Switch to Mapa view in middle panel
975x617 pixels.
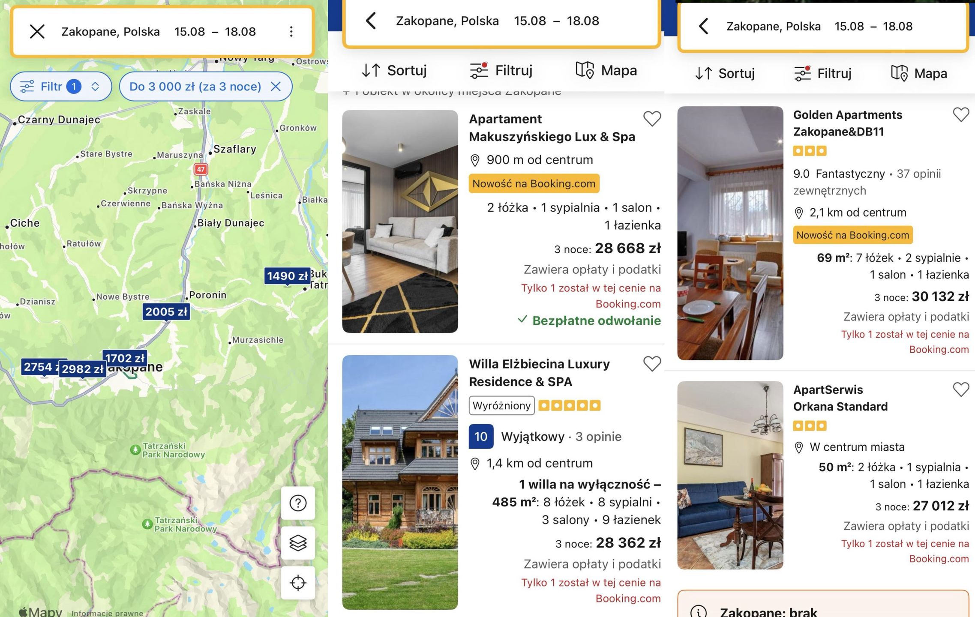coord(606,70)
